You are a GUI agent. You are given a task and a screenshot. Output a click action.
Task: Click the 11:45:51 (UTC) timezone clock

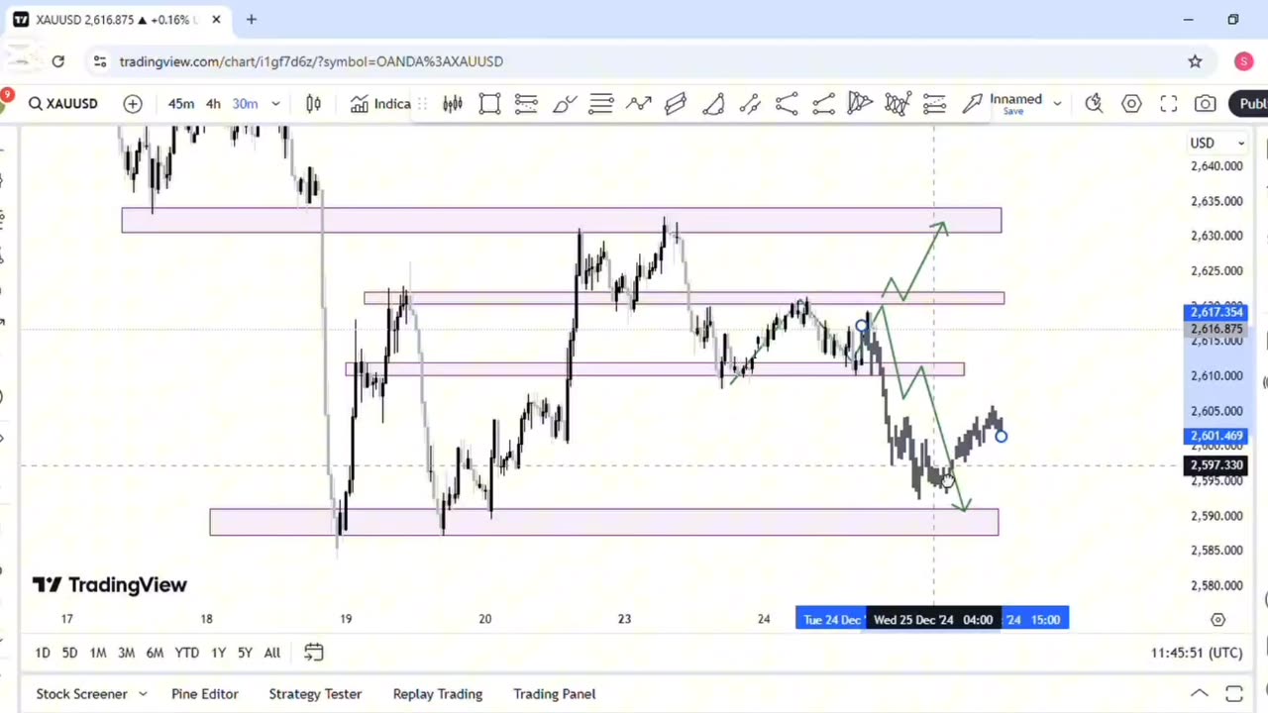coord(1197,654)
